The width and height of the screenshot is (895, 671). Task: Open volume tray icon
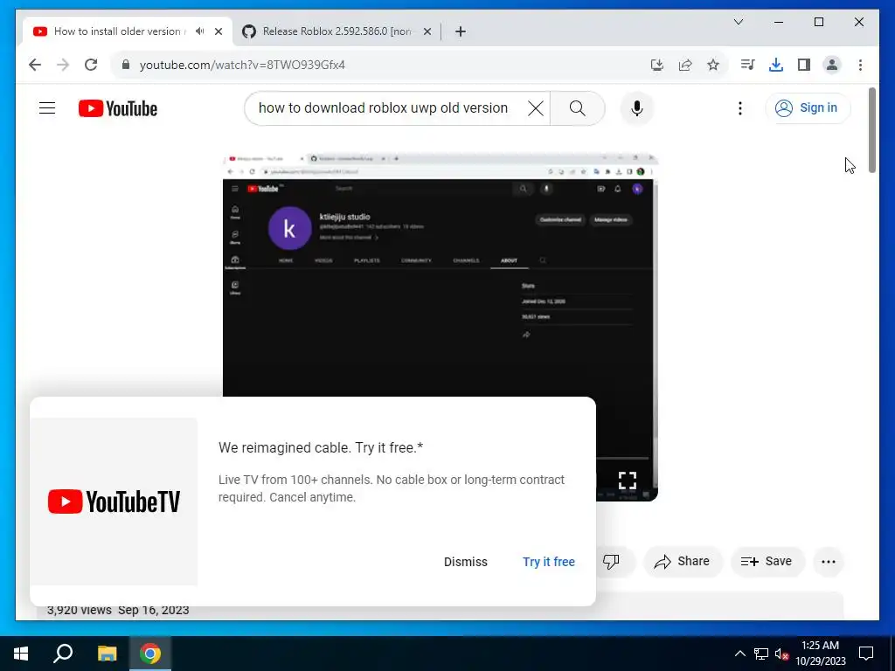click(781, 654)
